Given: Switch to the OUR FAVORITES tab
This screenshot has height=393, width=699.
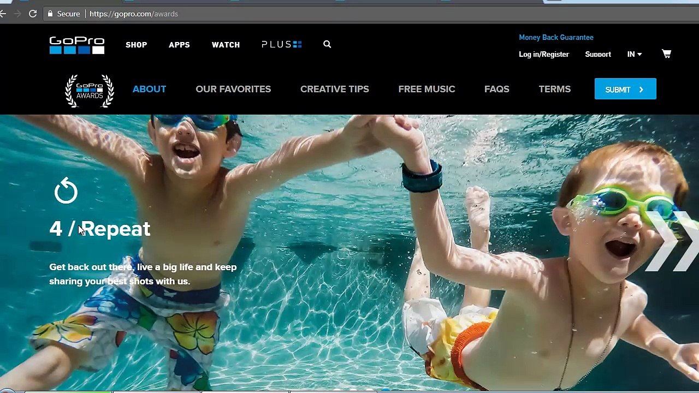Looking at the screenshot, I should (x=233, y=89).
